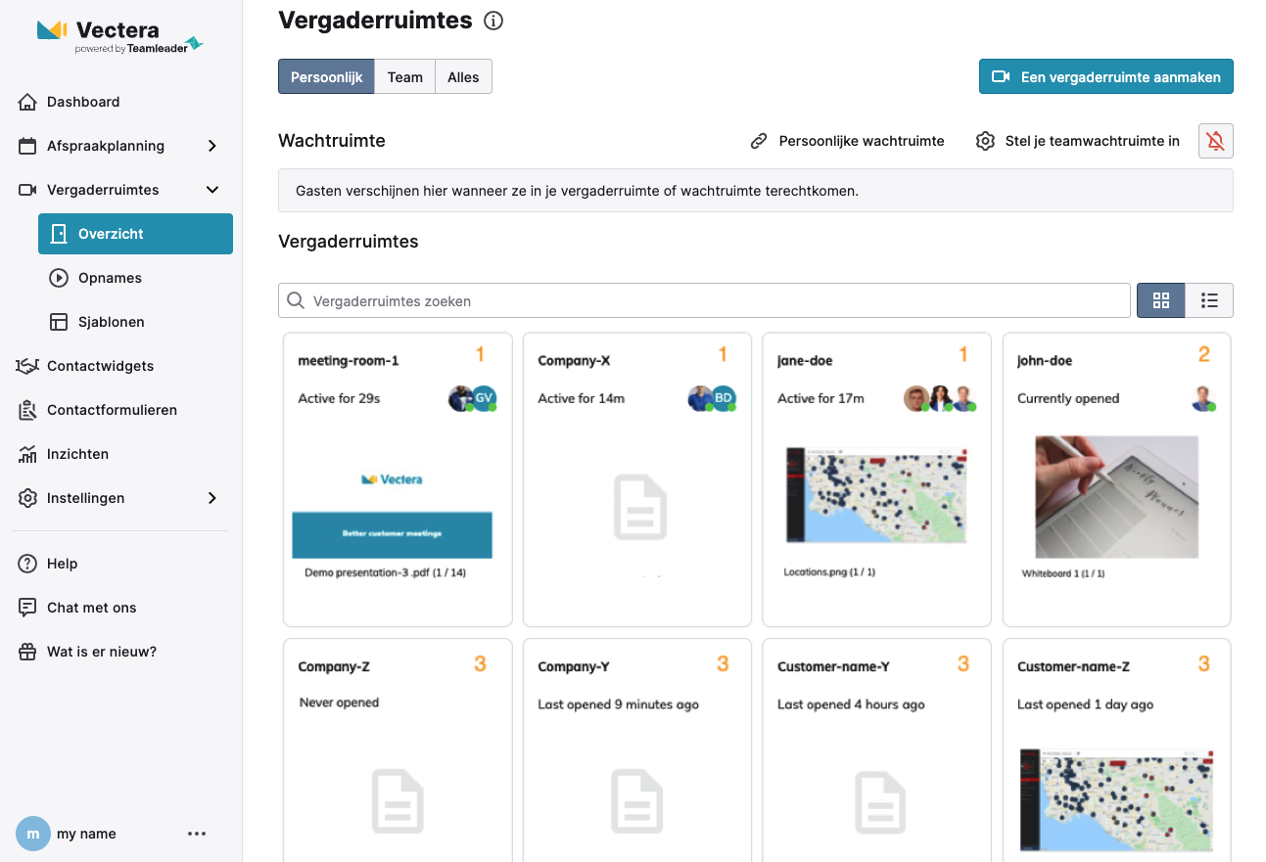Switch to grid view layout
Viewport: 1266px width, 862px height.
coord(1160,301)
